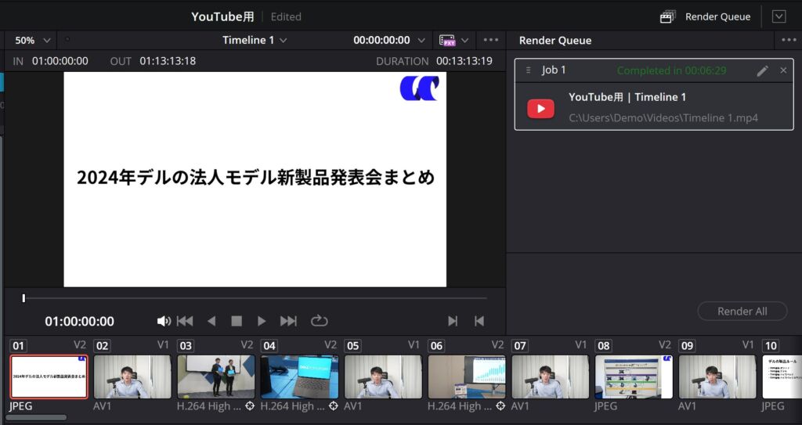Toggle the proxy (PXY) playback icon
The height and width of the screenshot is (425, 802).
[x=447, y=41]
